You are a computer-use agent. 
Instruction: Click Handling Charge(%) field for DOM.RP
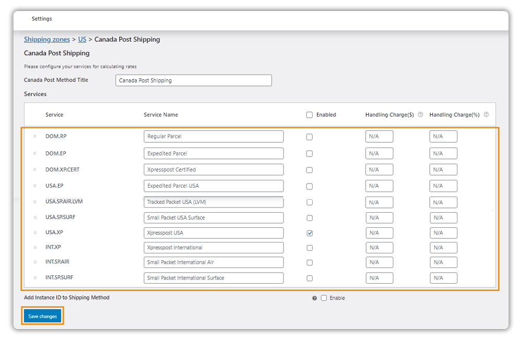click(x=443, y=137)
